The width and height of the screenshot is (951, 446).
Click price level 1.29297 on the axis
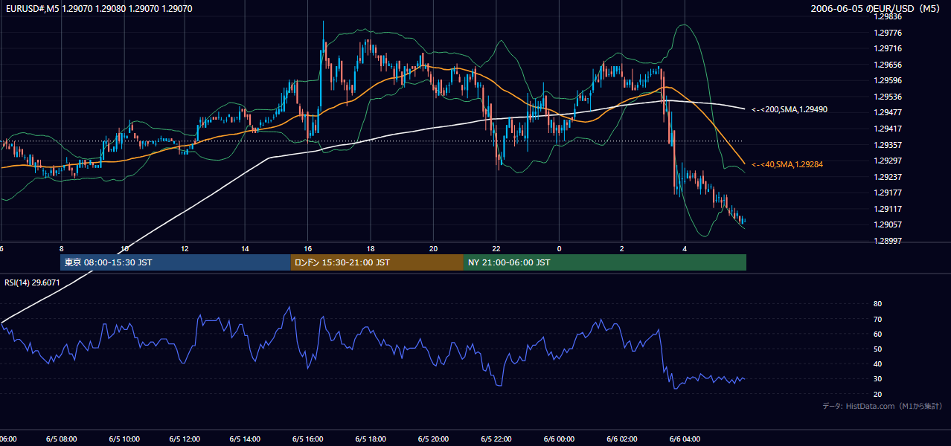[887, 161]
